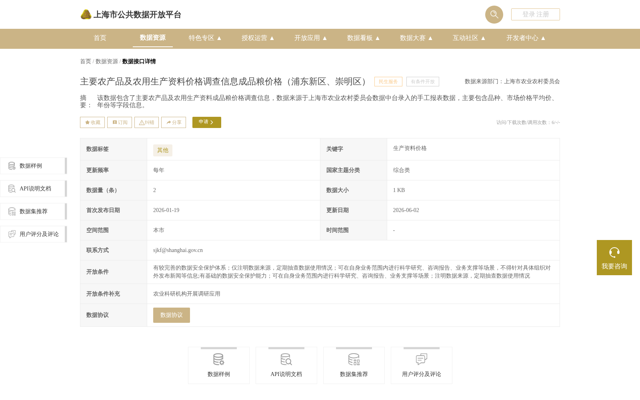Click the headset icon in 我要咨询
The height and width of the screenshot is (400, 640).
tap(614, 252)
